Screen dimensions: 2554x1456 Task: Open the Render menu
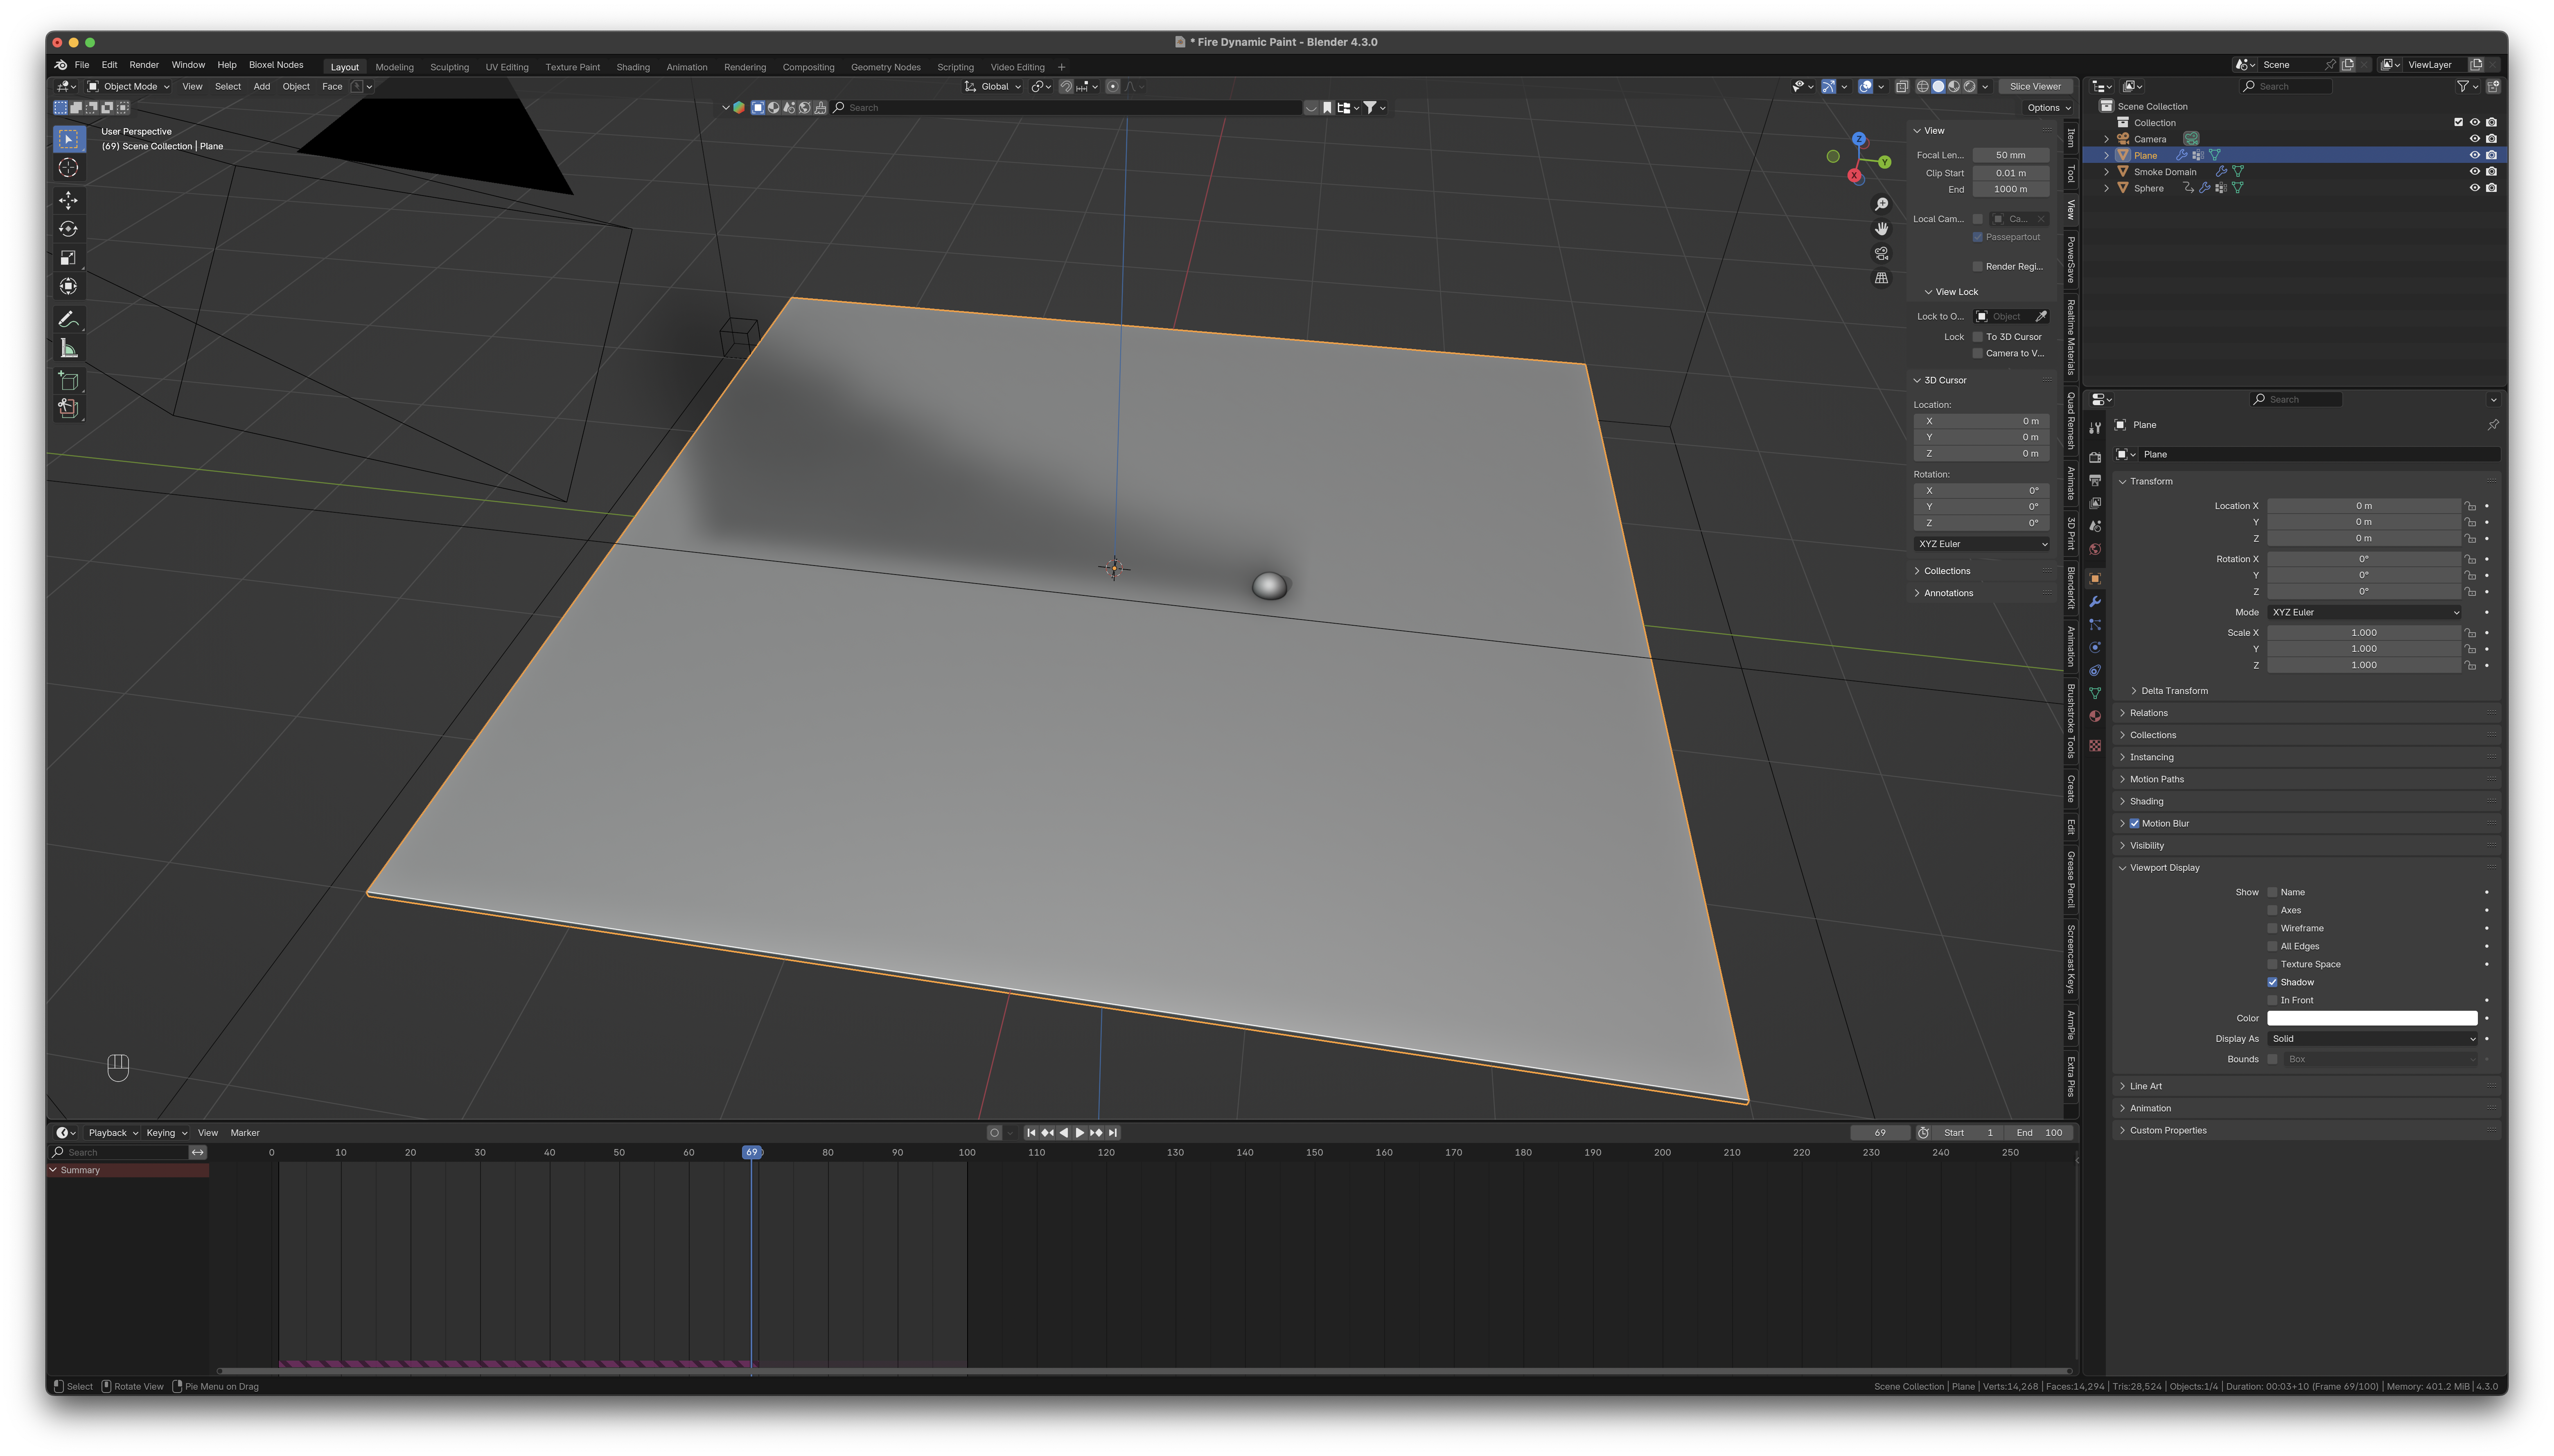point(144,65)
